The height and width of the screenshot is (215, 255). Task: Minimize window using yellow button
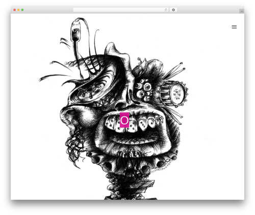(18, 10)
